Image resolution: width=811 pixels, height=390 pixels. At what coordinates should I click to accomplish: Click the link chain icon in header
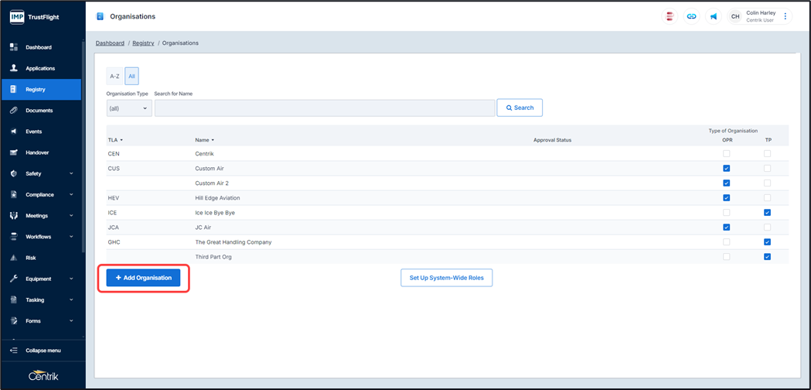pos(691,16)
